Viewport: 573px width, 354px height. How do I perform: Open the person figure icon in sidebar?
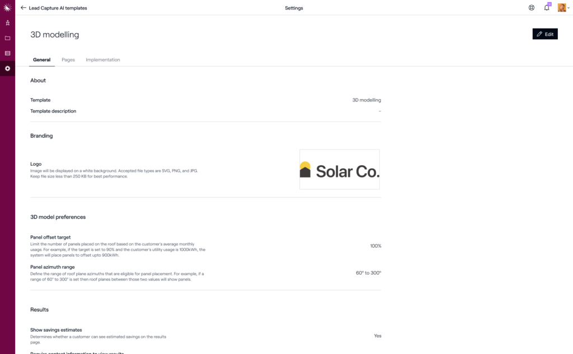(7, 22)
